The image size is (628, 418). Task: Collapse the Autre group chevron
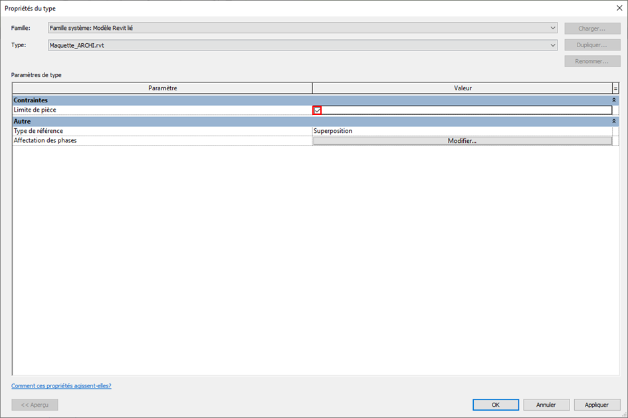pos(614,122)
